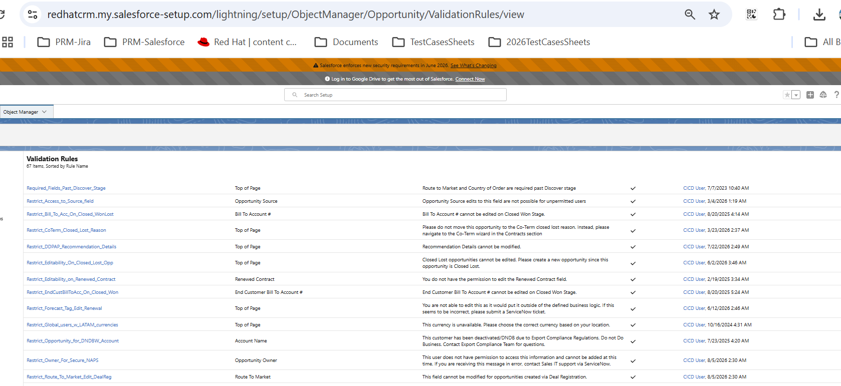Open the browser Extensions puzzle icon
The height and width of the screenshot is (386, 841).
(x=779, y=15)
